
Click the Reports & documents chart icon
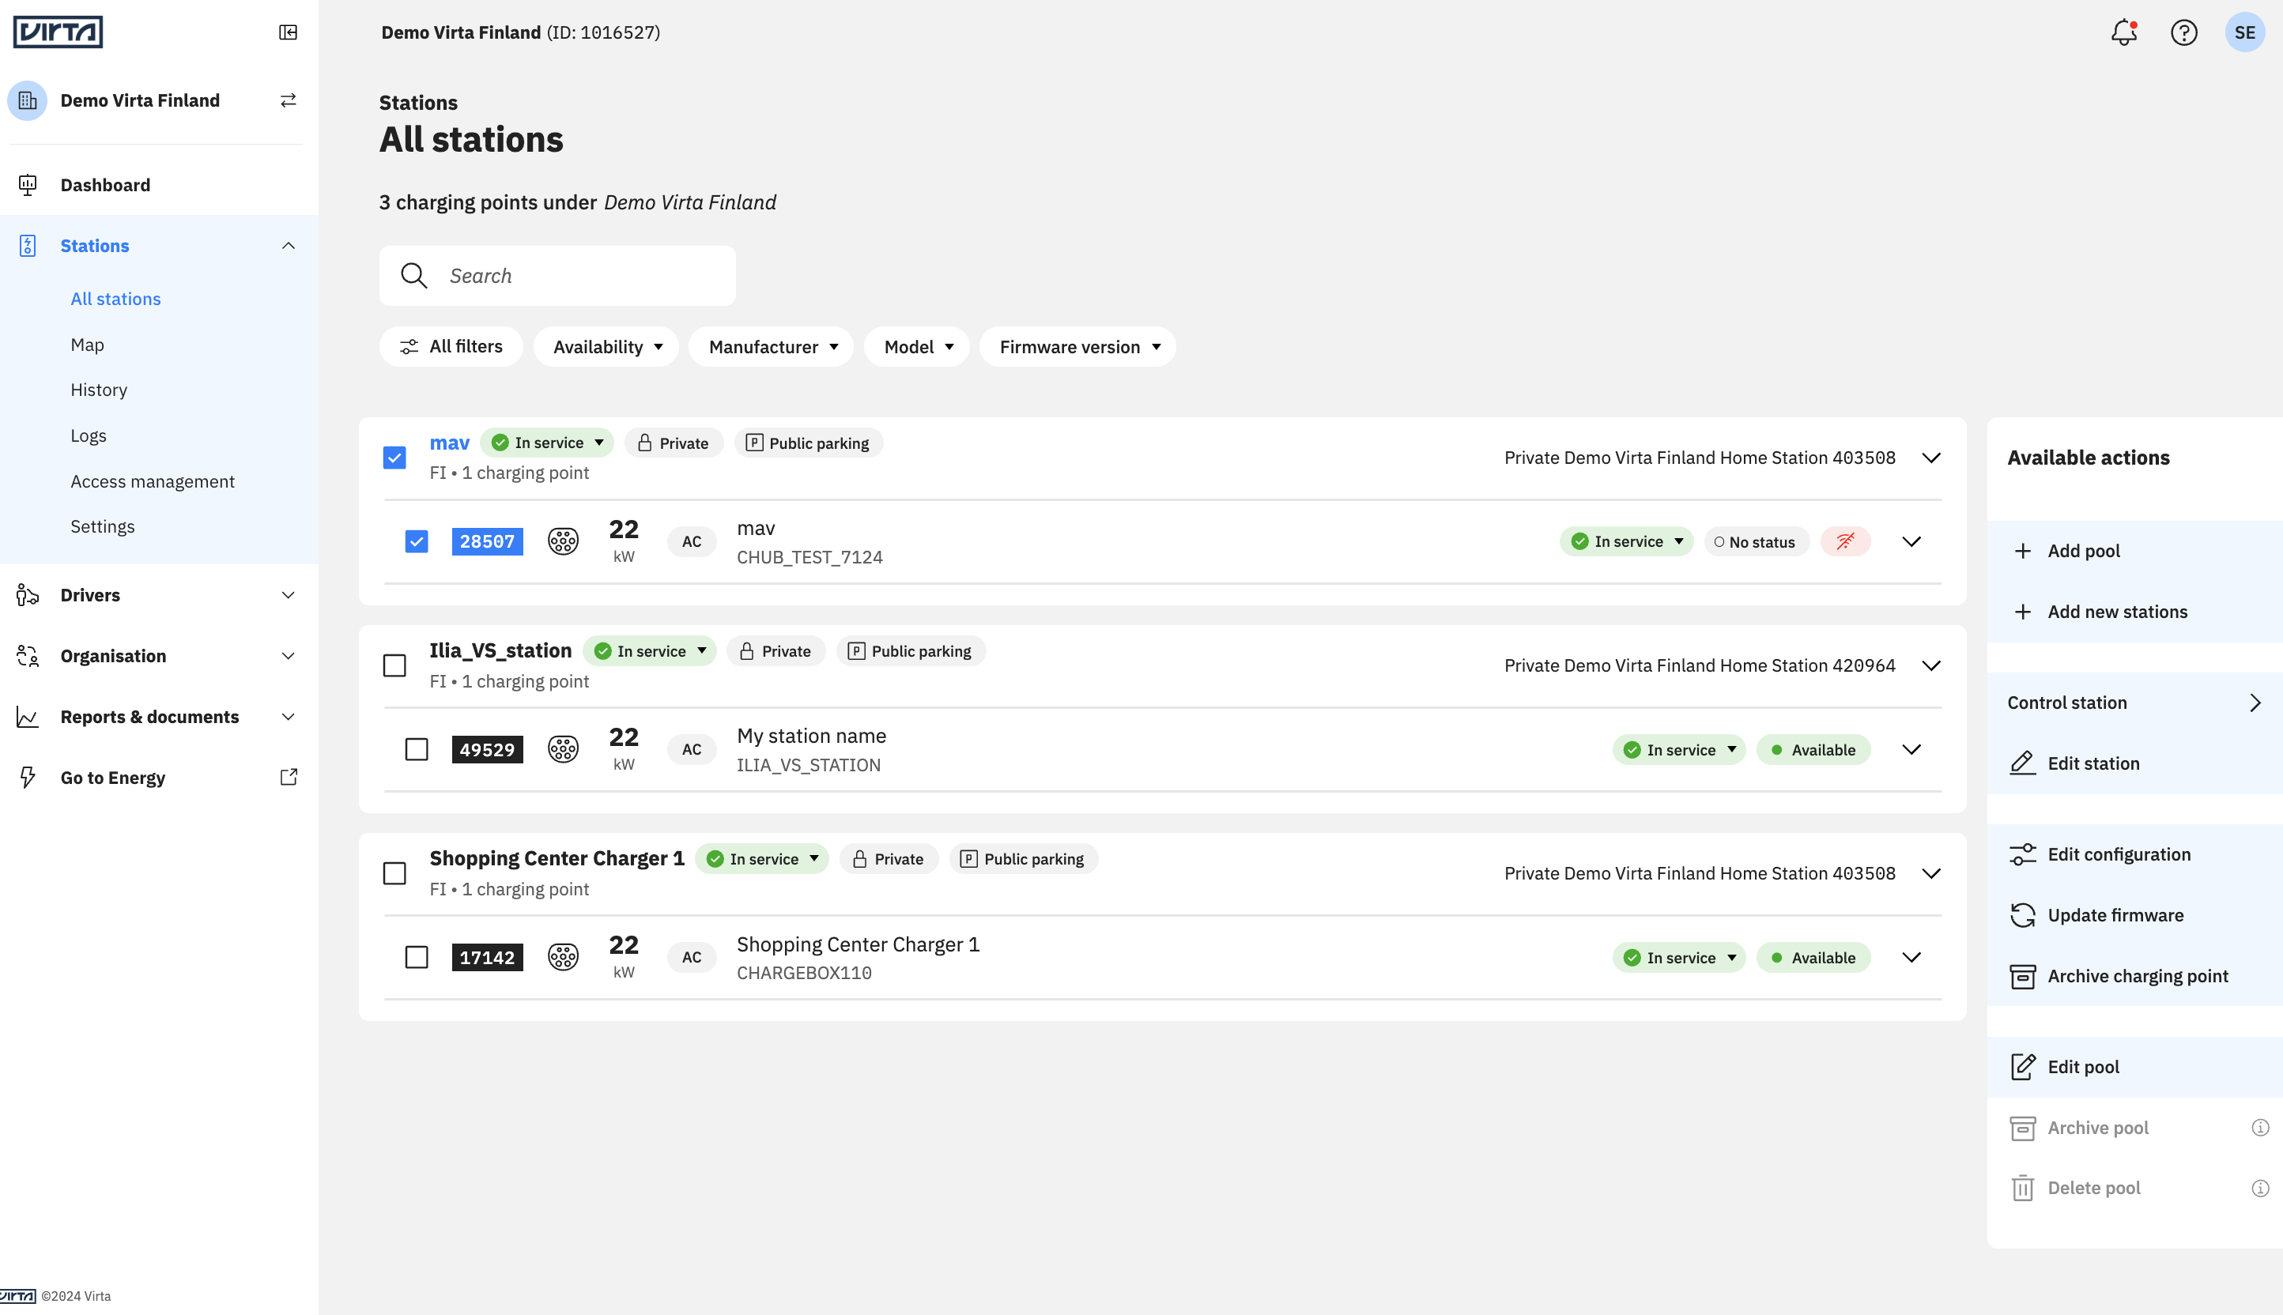[27, 717]
